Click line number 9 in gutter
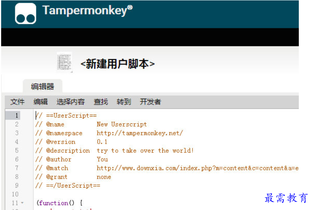The height and width of the screenshot is (210, 311). (17, 185)
